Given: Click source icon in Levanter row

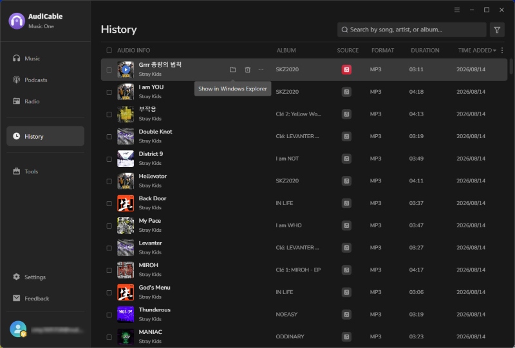Looking at the screenshot, I should [346, 248].
